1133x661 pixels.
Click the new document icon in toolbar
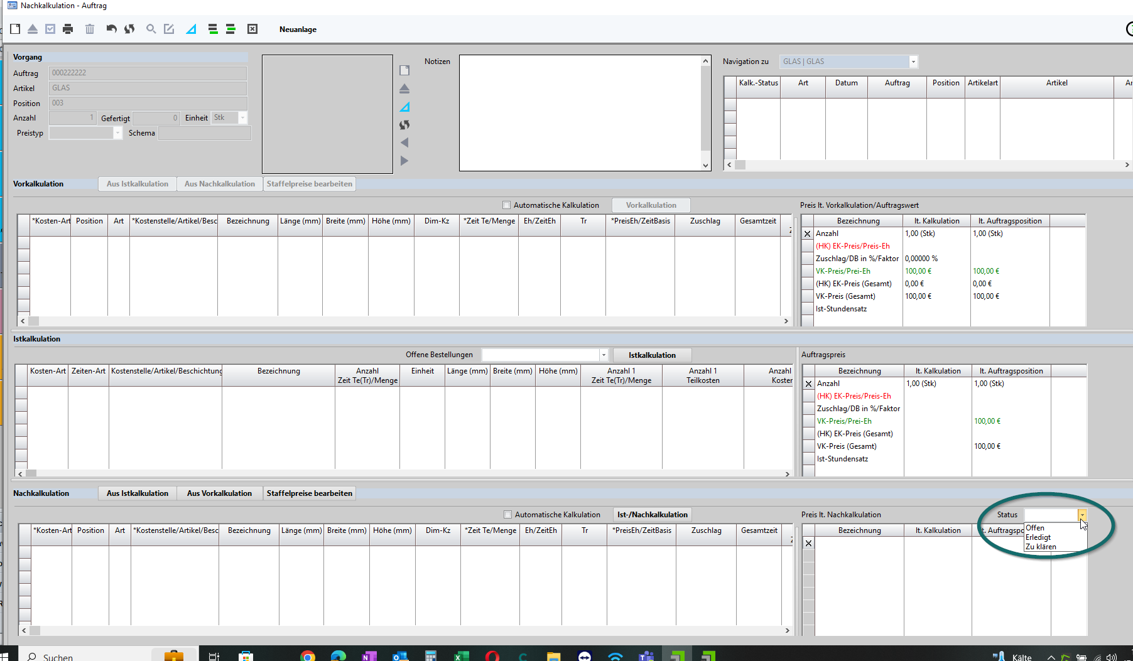[15, 29]
